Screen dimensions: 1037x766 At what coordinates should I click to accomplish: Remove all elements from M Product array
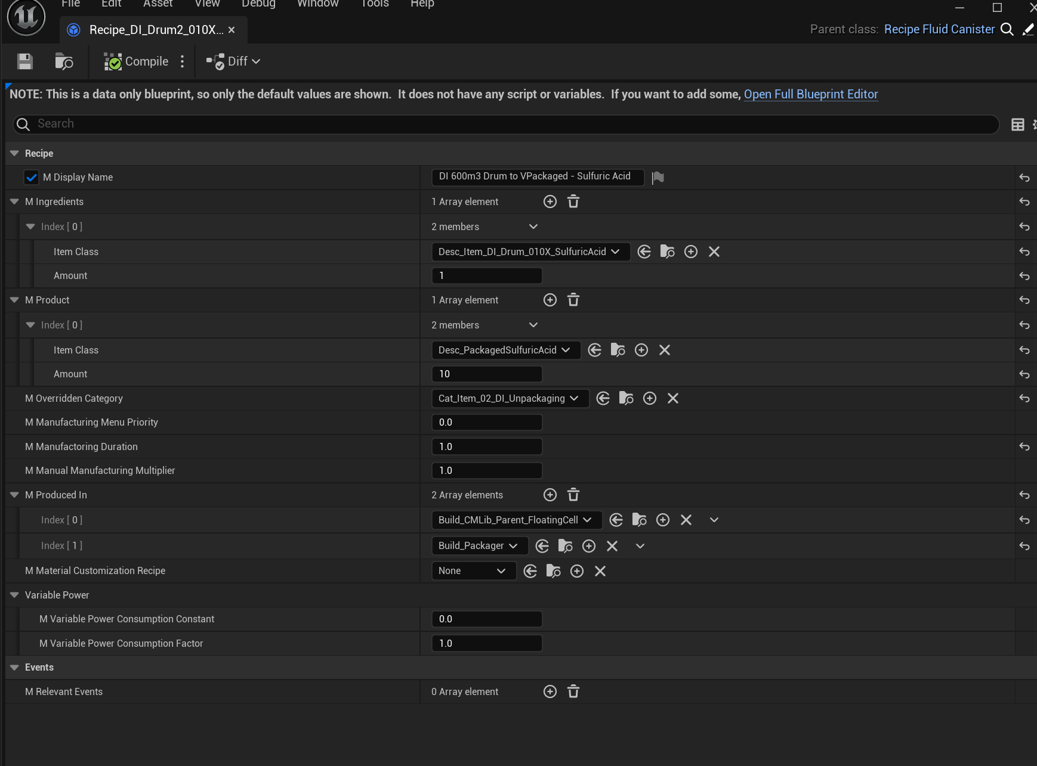click(573, 300)
